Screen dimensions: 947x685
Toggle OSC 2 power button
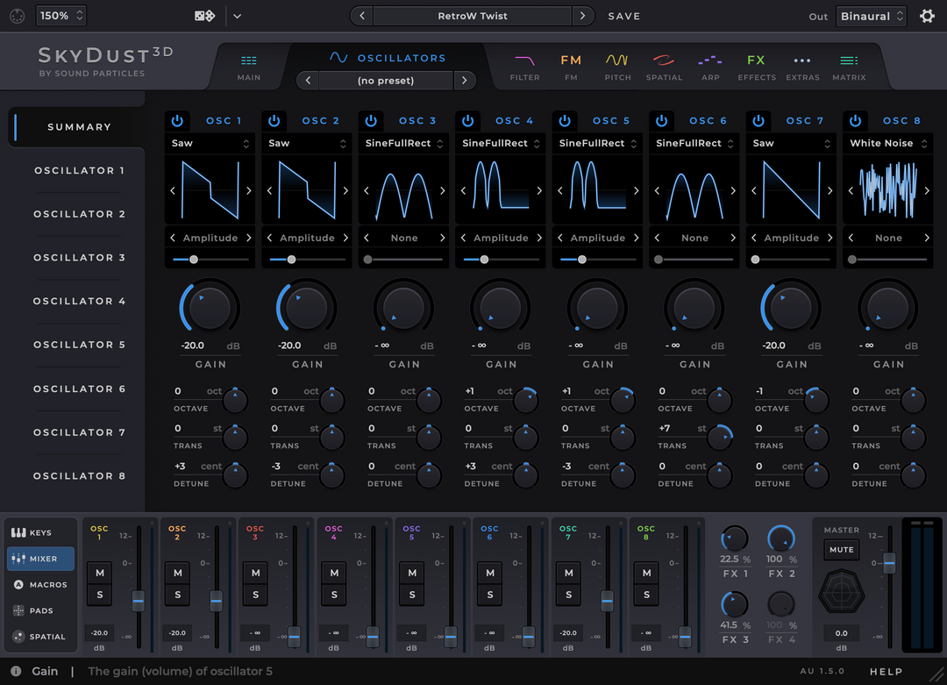(x=274, y=121)
